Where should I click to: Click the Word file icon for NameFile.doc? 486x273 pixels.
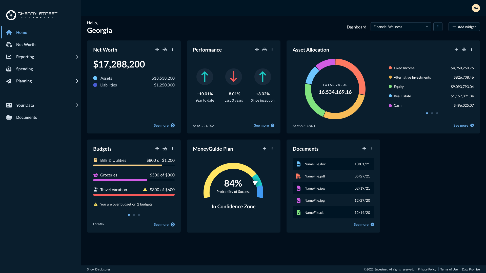[299, 164]
